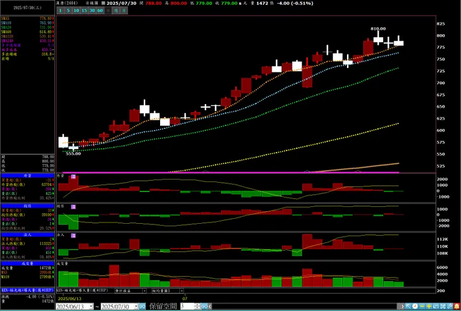Zoom in with the yellow plus icon
The image size is (461, 311).
tap(429, 306)
